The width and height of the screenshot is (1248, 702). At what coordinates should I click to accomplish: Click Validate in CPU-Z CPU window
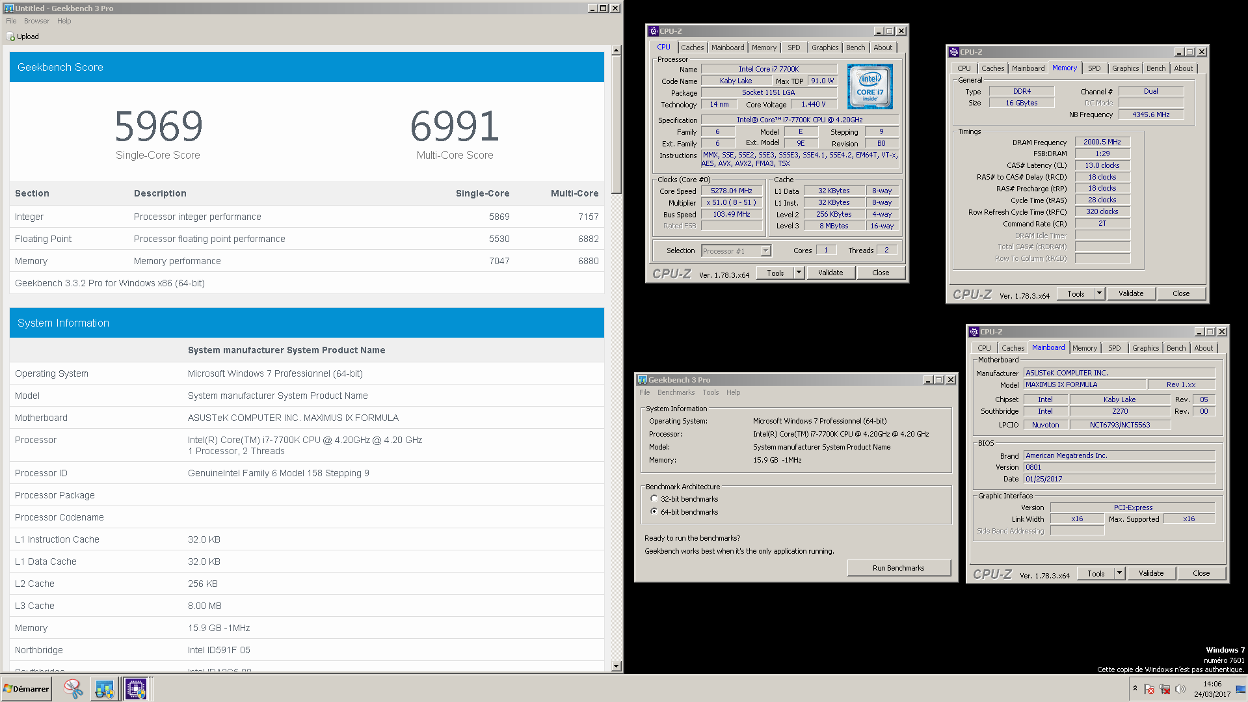tap(830, 273)
